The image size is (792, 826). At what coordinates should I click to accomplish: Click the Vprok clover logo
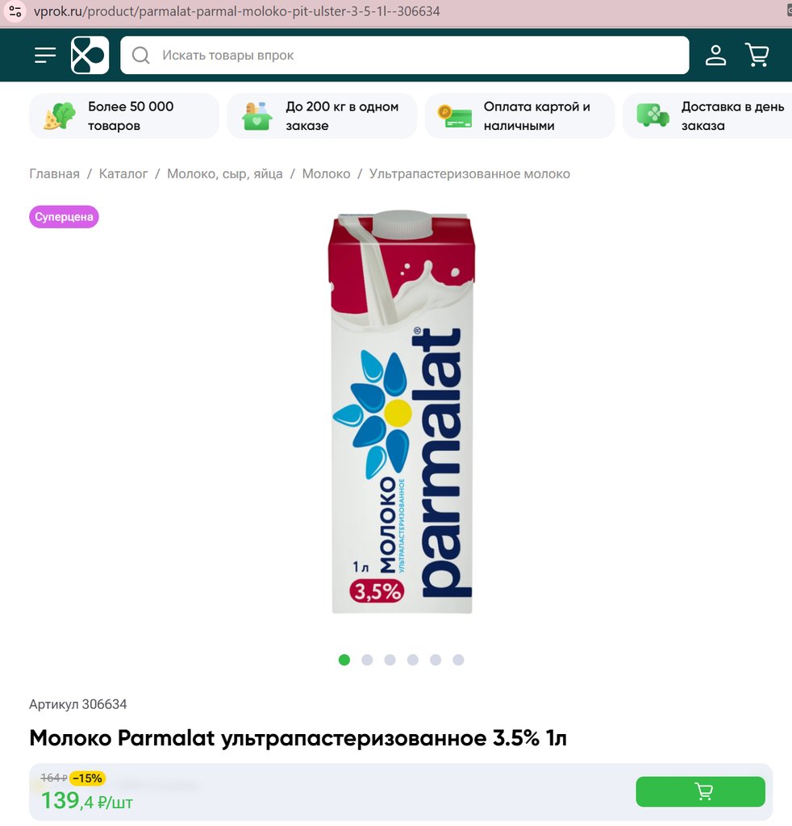click(90, 55)
